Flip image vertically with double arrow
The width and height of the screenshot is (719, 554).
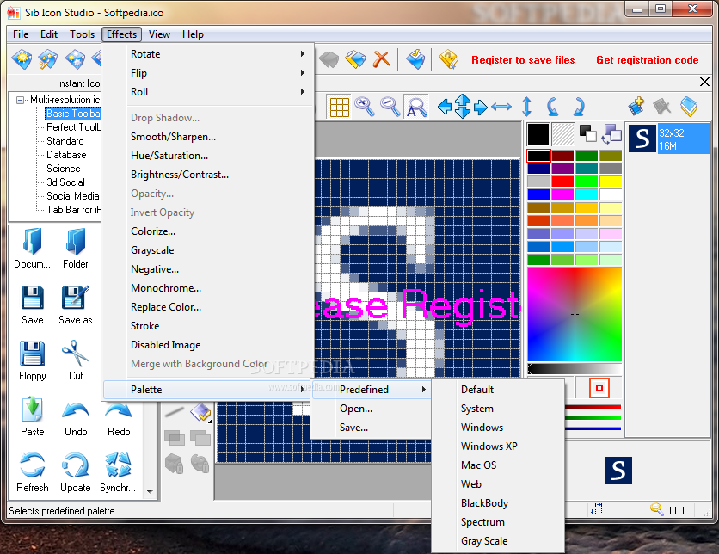(x=527, y=107)
